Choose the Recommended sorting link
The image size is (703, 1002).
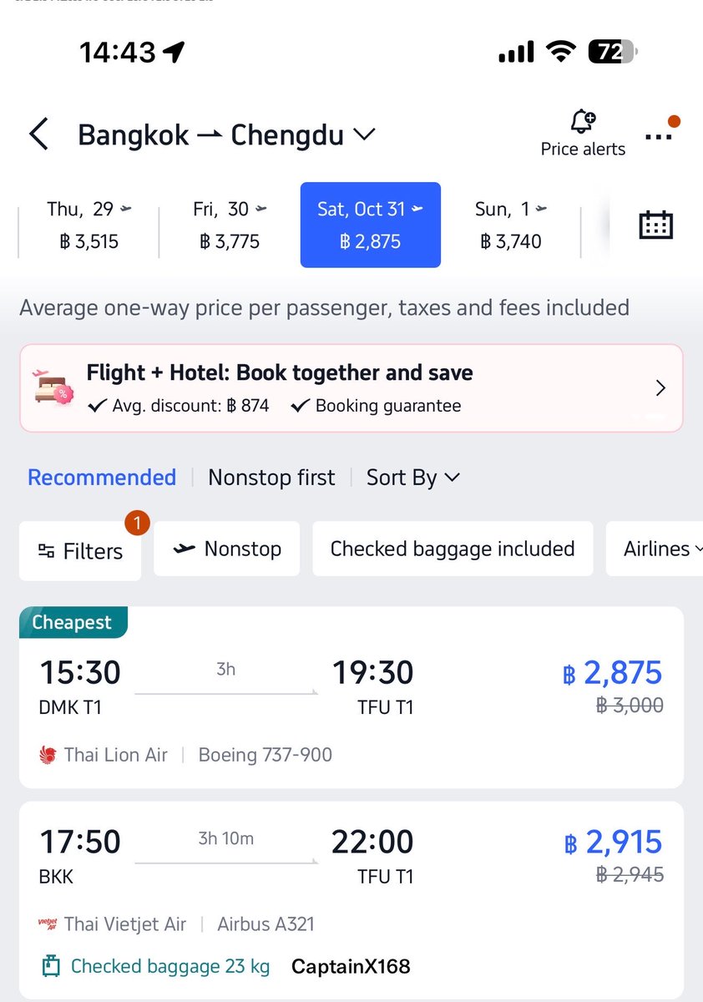pos(102,478)
